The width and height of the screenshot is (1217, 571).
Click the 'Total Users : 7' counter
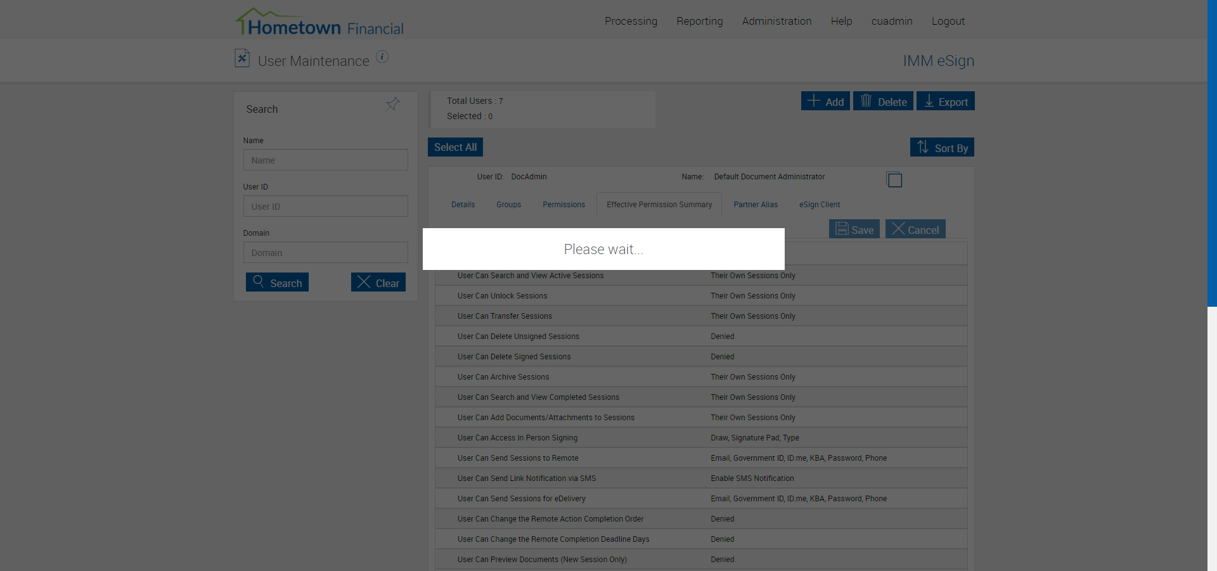click(x=475, y=101)
